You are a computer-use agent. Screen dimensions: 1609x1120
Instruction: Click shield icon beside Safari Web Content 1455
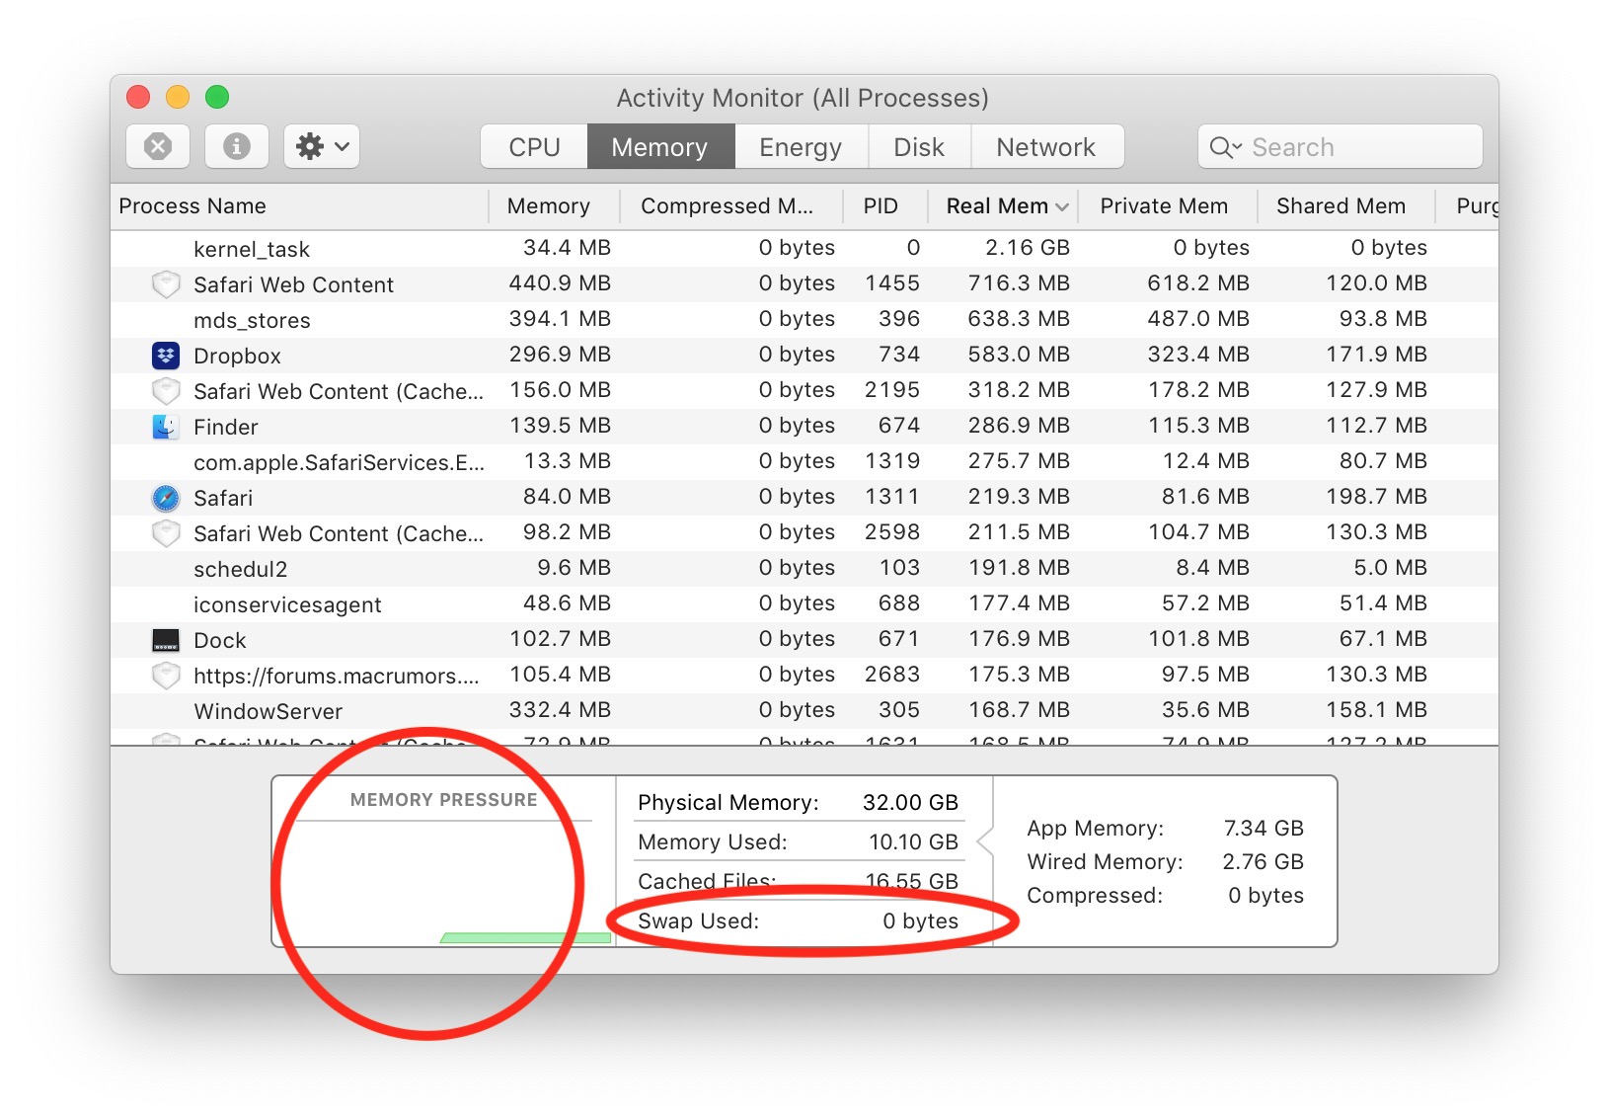coord(165,284)
